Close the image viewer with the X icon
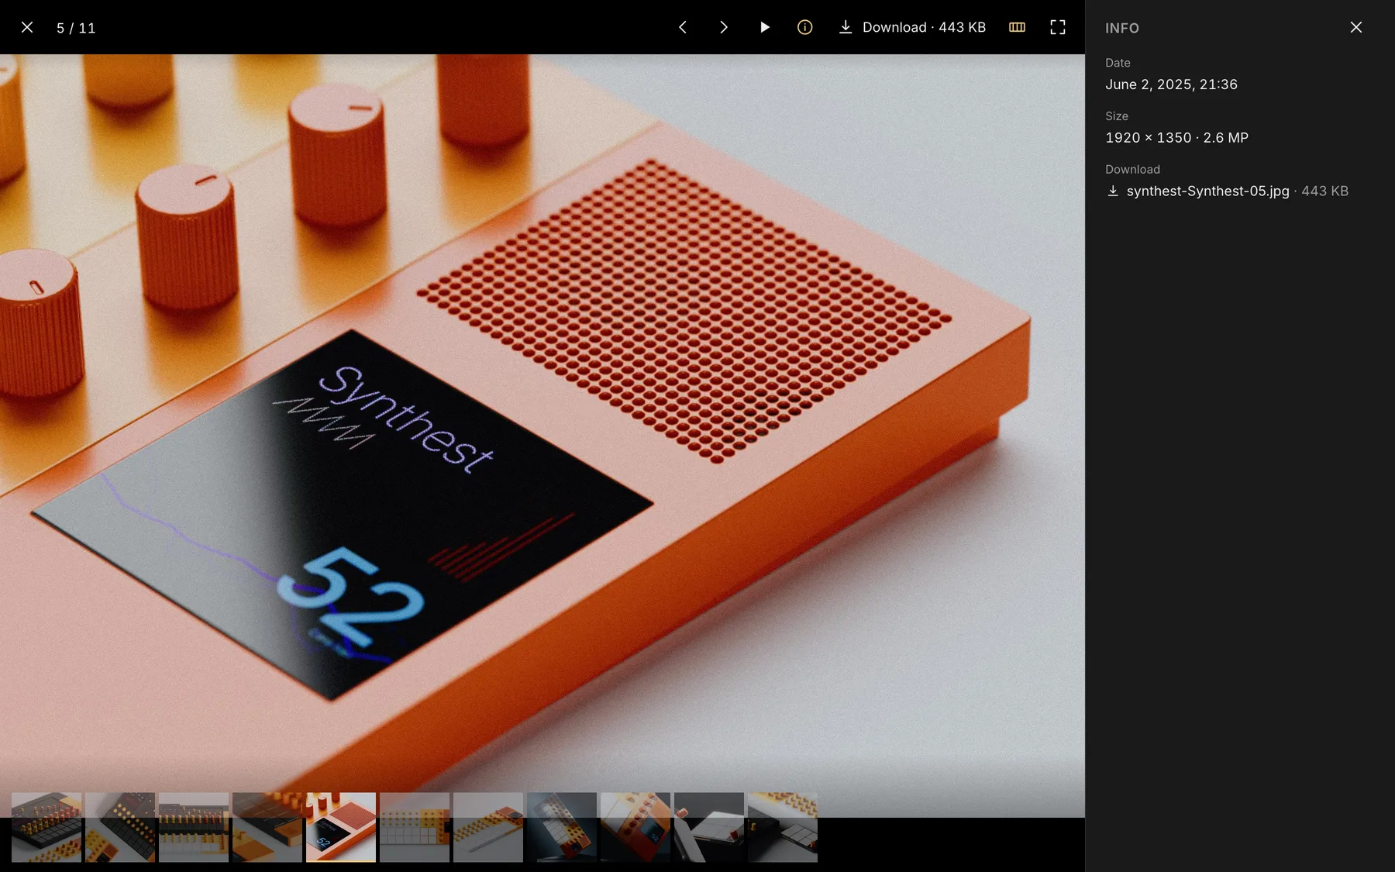This screenshot has height=872, width=1395. tap(27, 27)
